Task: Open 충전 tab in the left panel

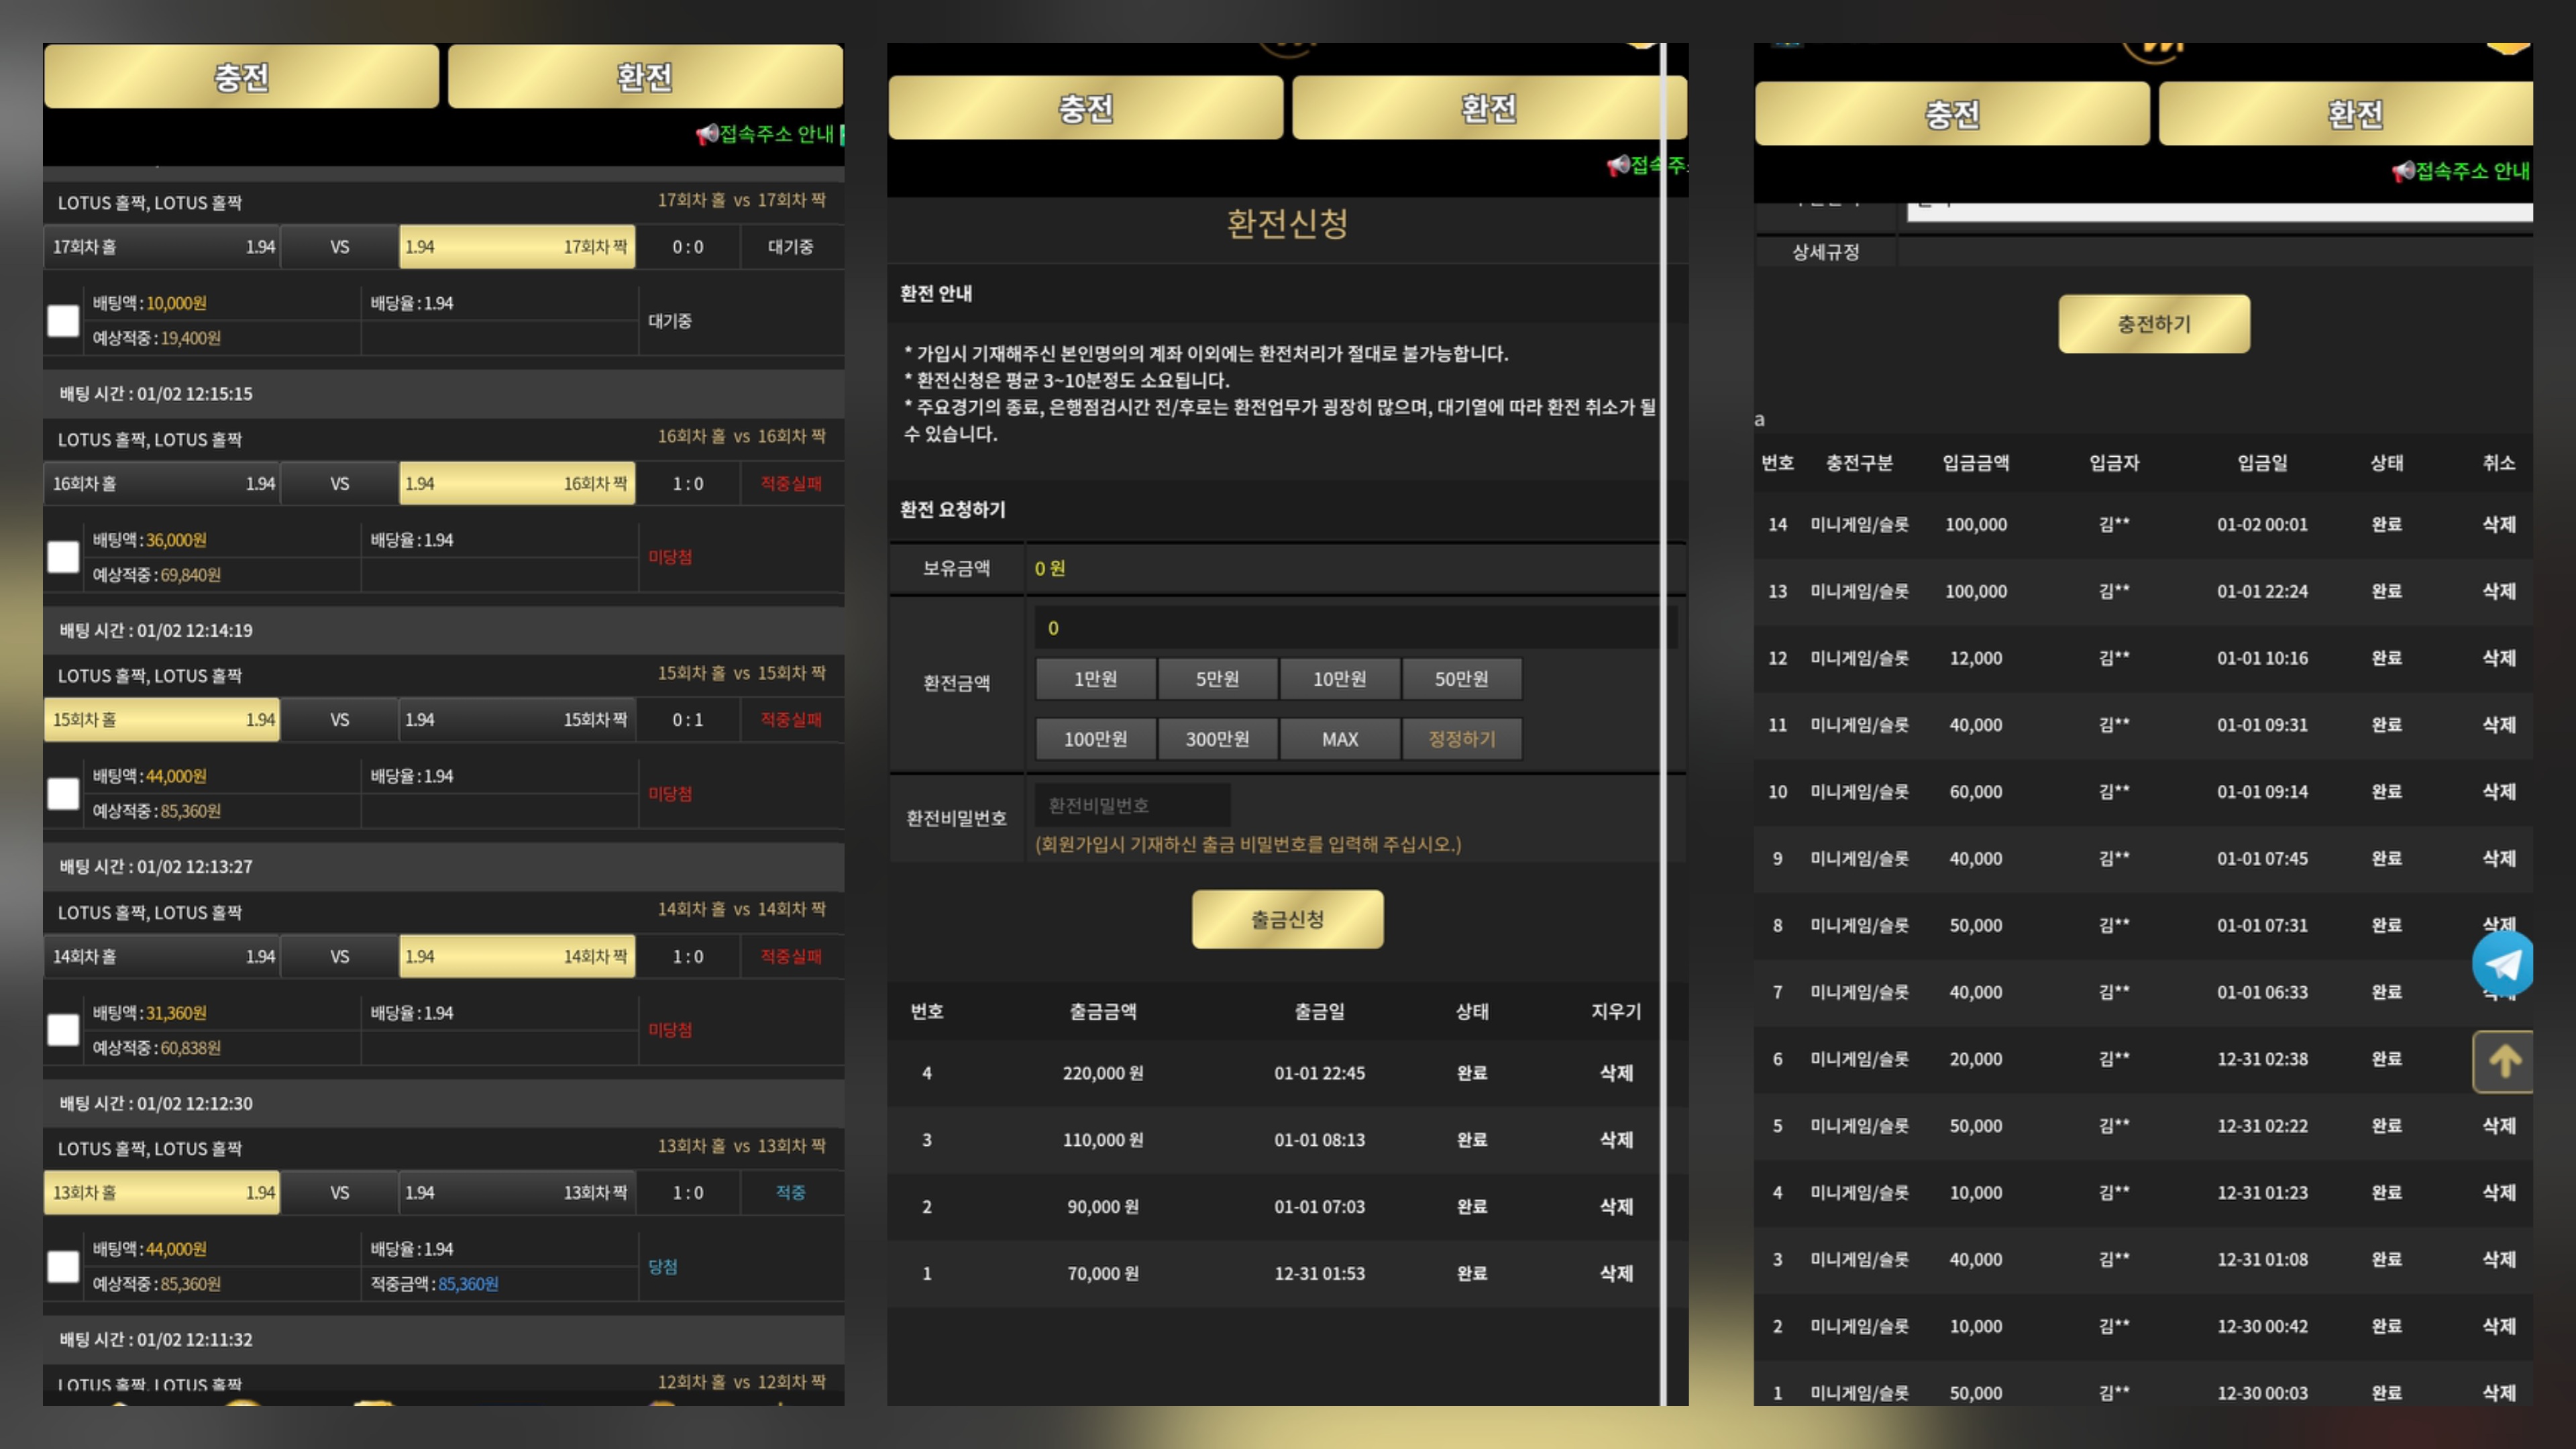Action: coord(241,77)
